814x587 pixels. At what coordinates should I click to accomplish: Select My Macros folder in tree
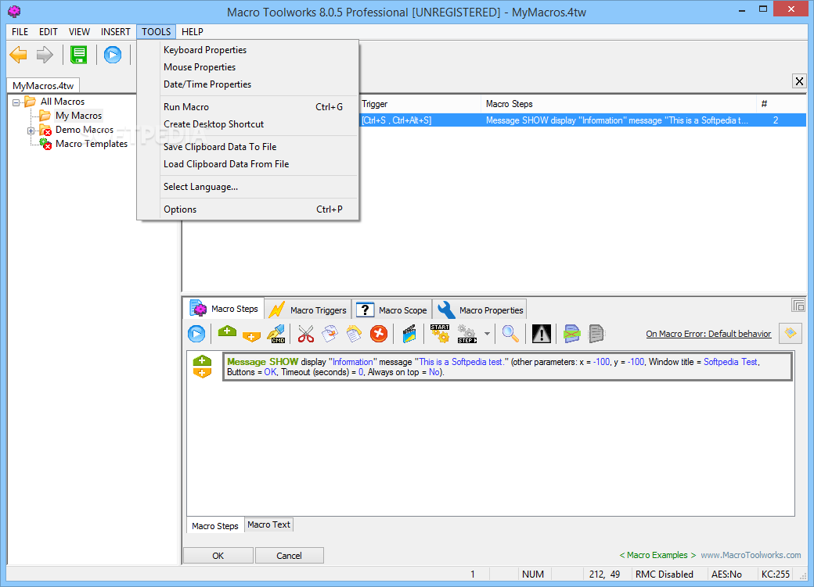(79, 116)
